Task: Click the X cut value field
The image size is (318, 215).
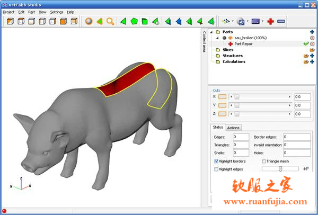Action: pyautogui.click(x=303, y=97)
